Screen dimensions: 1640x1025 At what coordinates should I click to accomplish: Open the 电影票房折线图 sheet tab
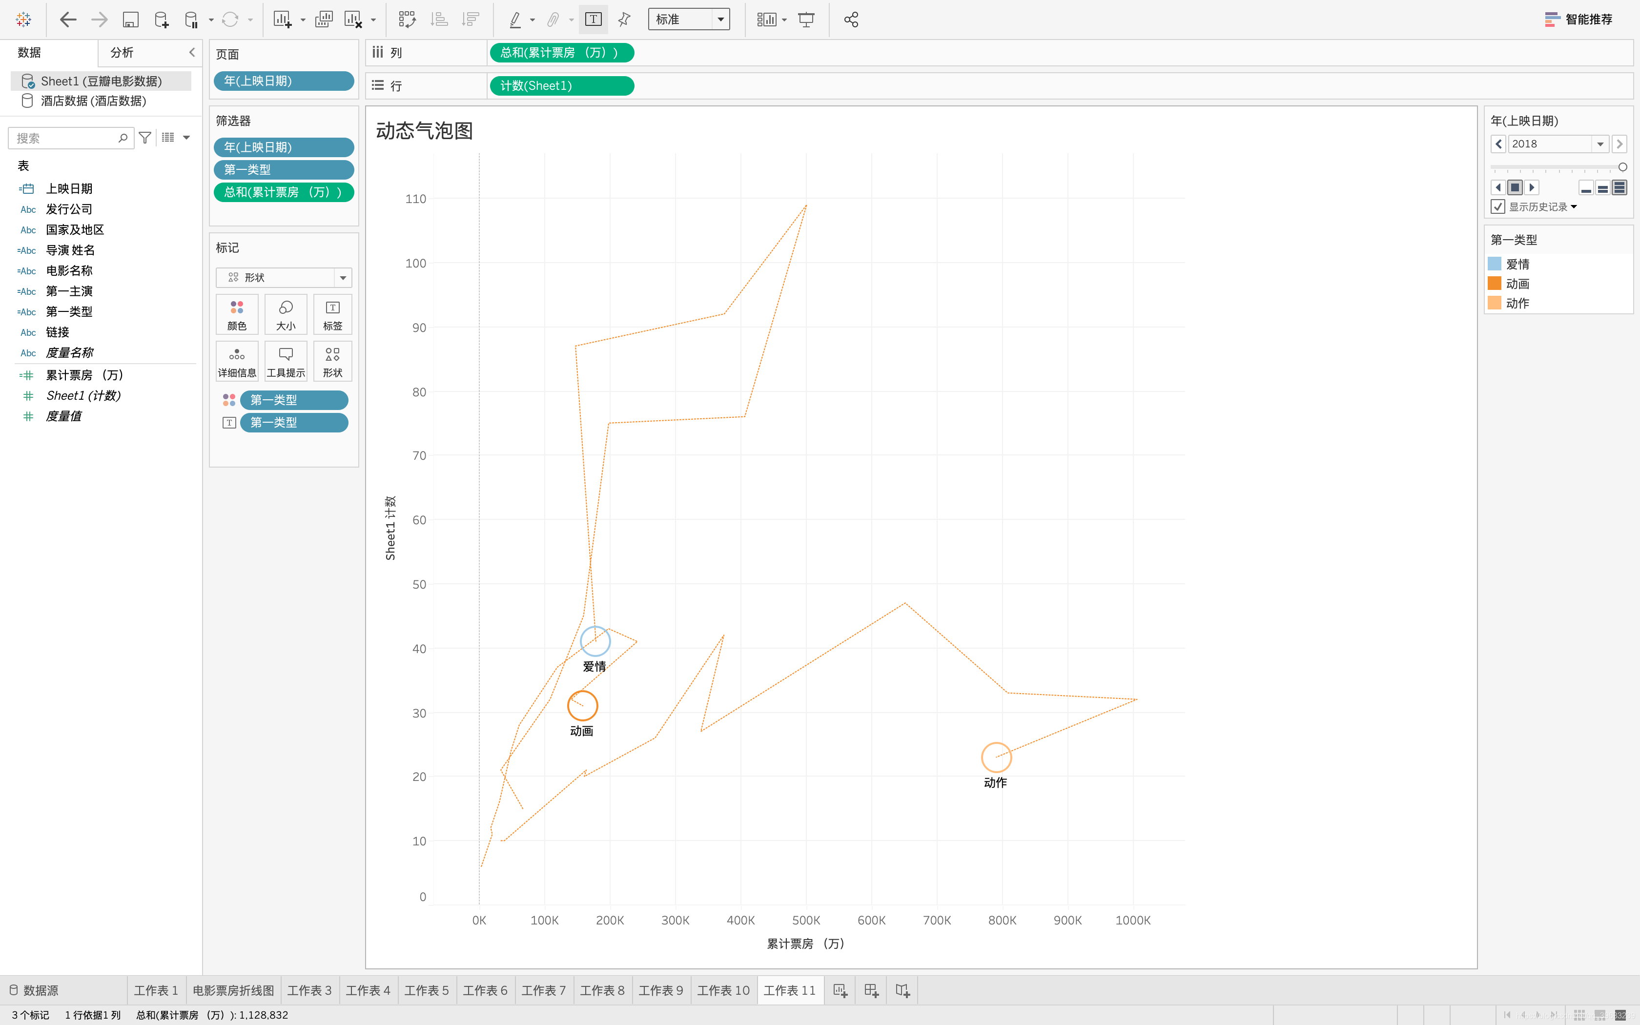[x=233, y=990]
